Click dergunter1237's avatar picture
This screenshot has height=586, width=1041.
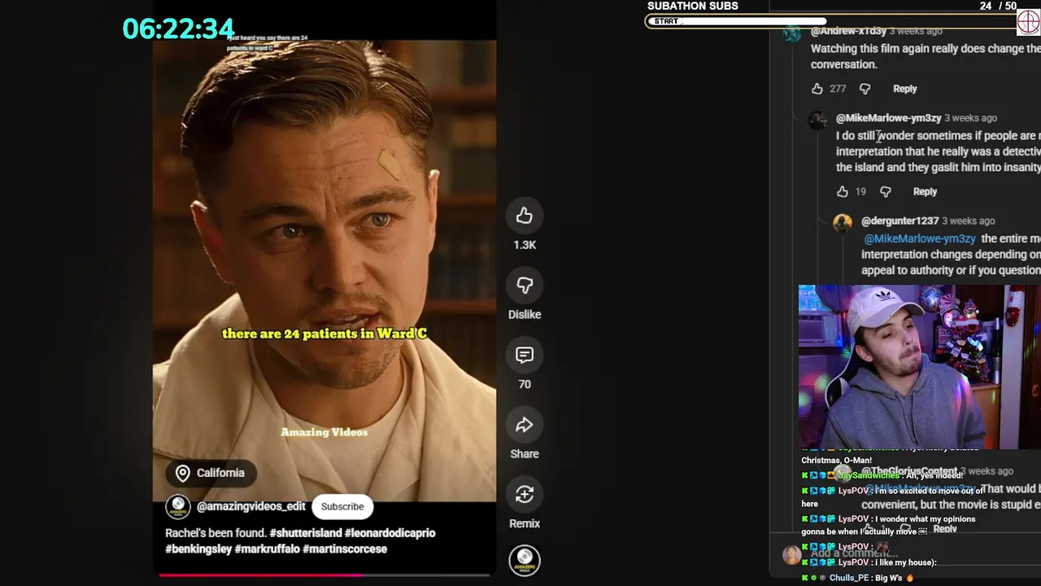(843, 223)
